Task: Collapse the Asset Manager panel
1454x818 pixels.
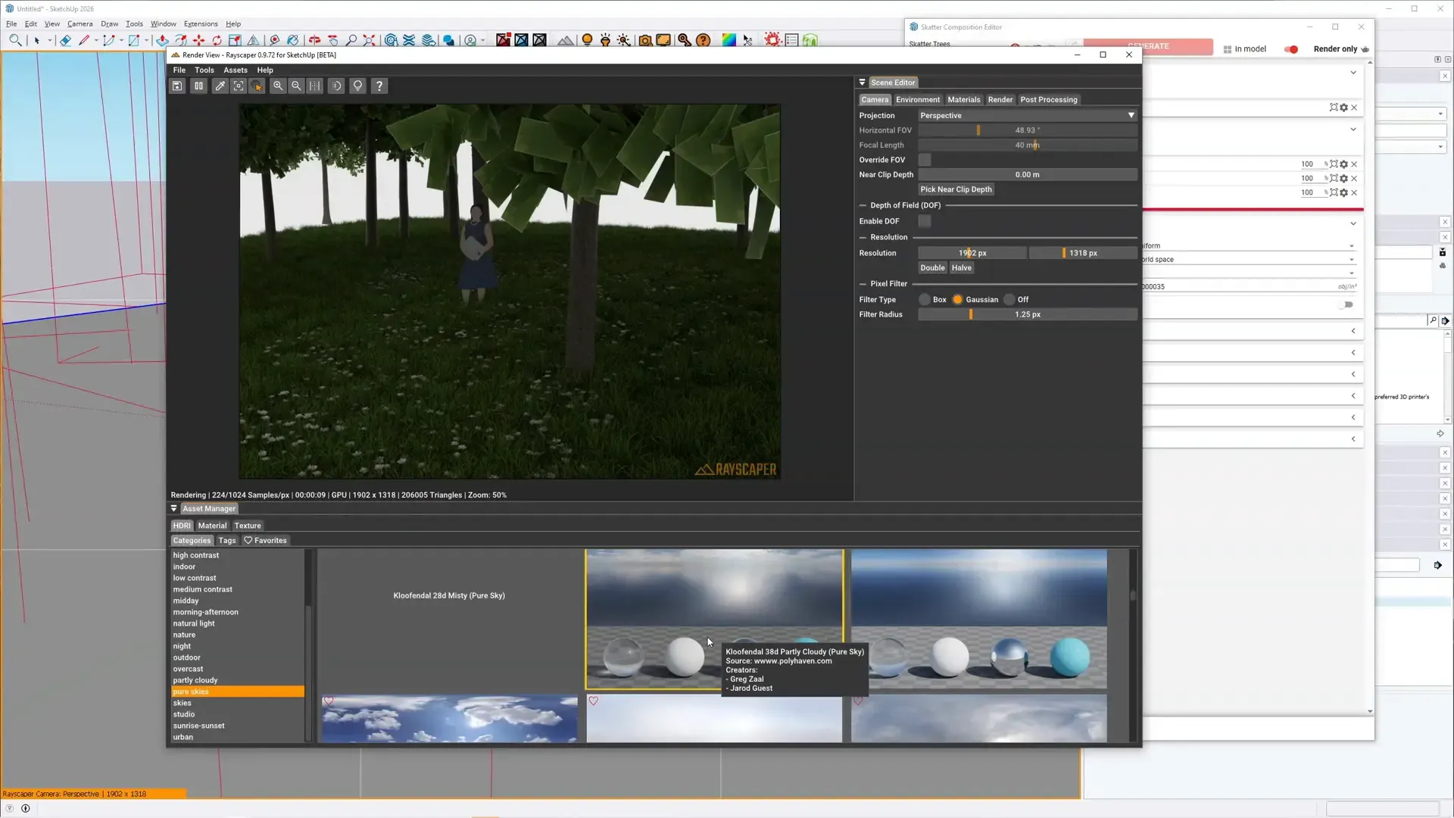Action: coord(174,509)
